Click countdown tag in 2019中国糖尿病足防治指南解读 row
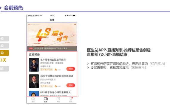 click(x=47, y=86)
